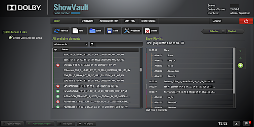Viewport: 254px width, 127px height.
Task: Open the MONITORING menu
Action: point(148,21)
